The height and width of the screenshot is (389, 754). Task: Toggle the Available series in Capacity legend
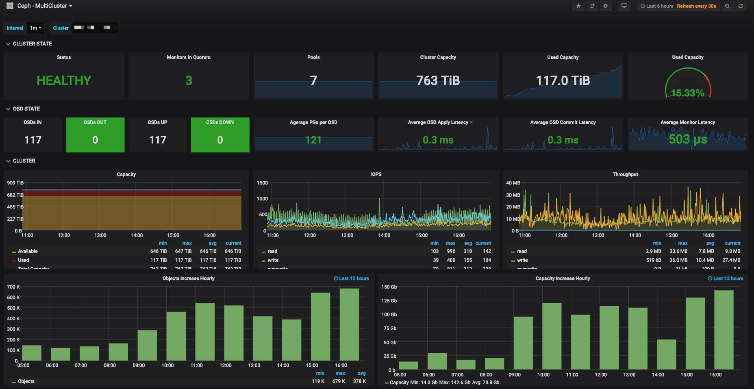point(28,251)
